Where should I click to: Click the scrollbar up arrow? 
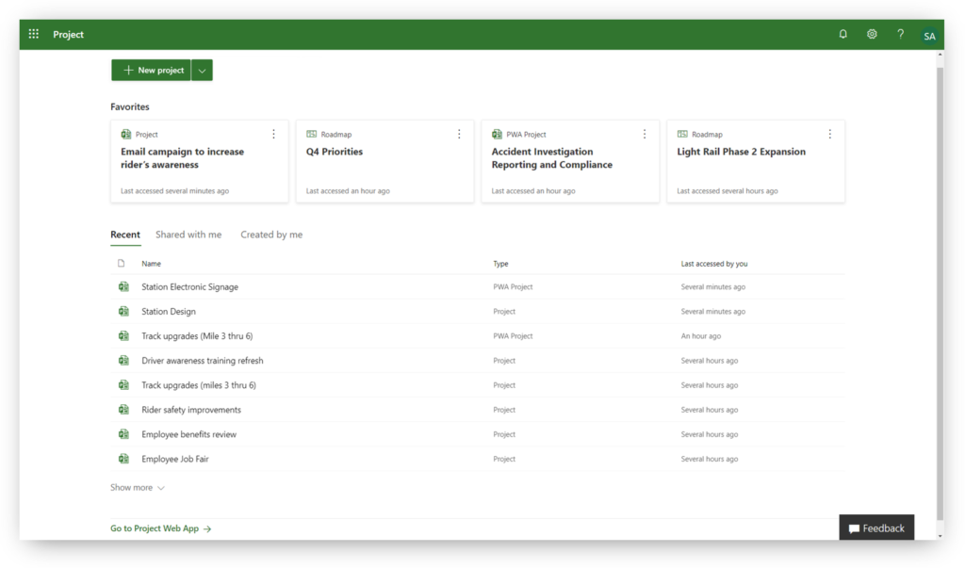pyautogui.click(x=940, y=55)
